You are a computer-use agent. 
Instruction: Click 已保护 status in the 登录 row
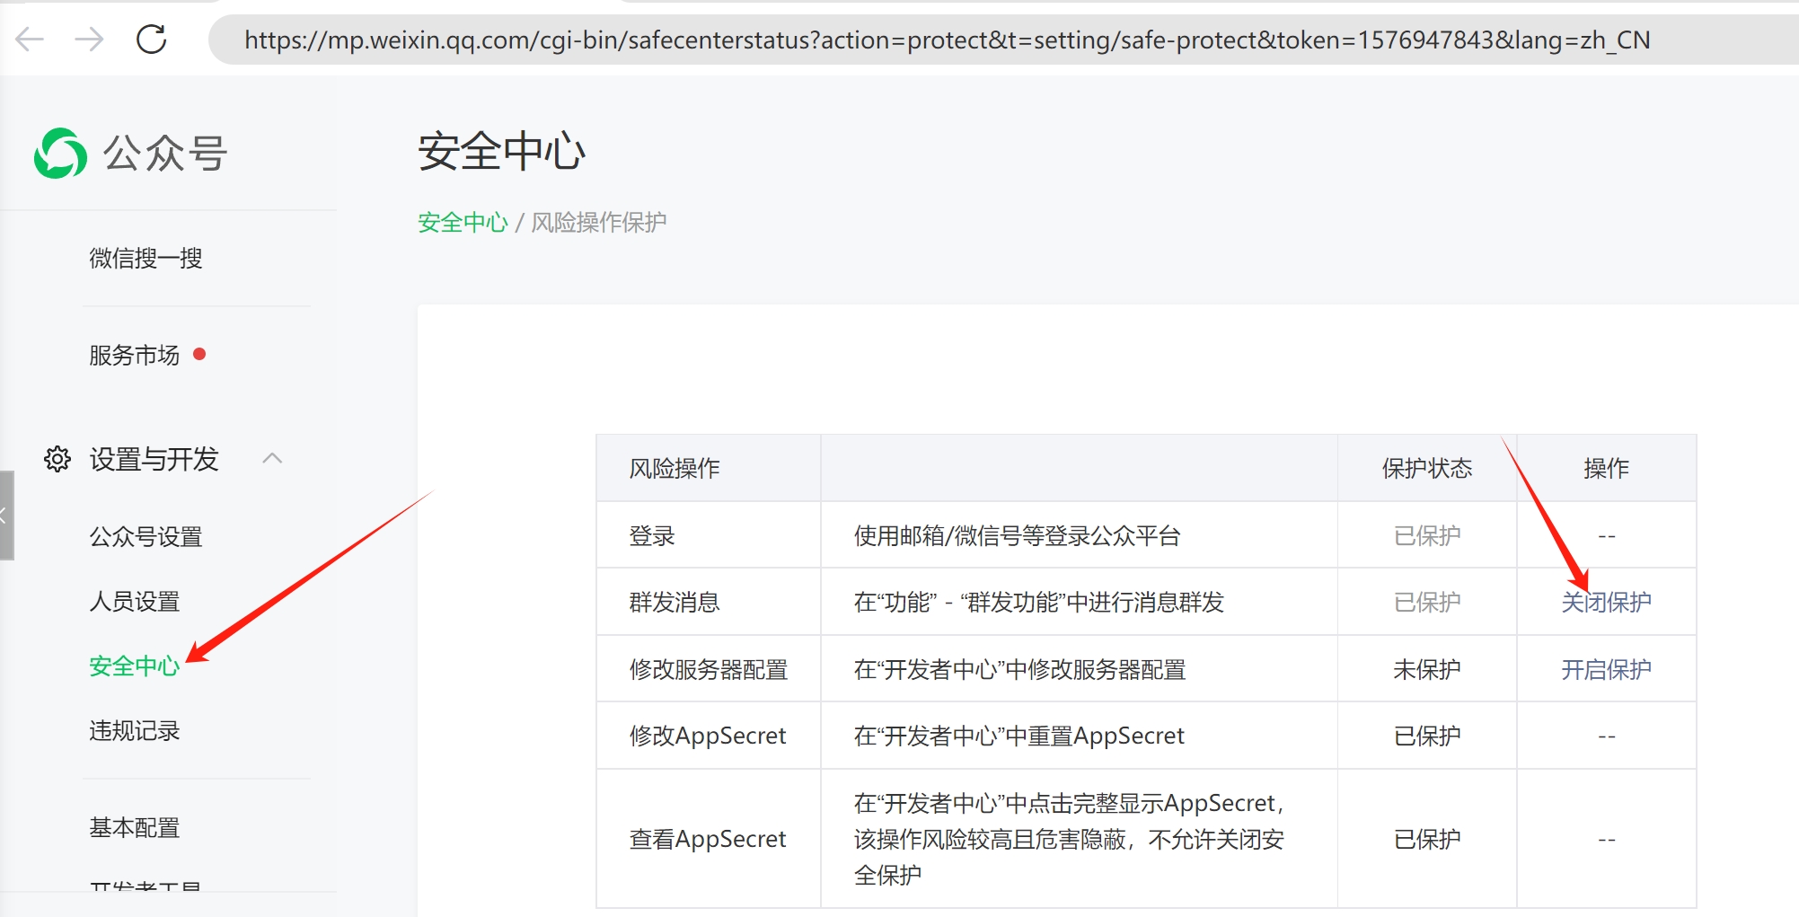[x=1426, y=536]
